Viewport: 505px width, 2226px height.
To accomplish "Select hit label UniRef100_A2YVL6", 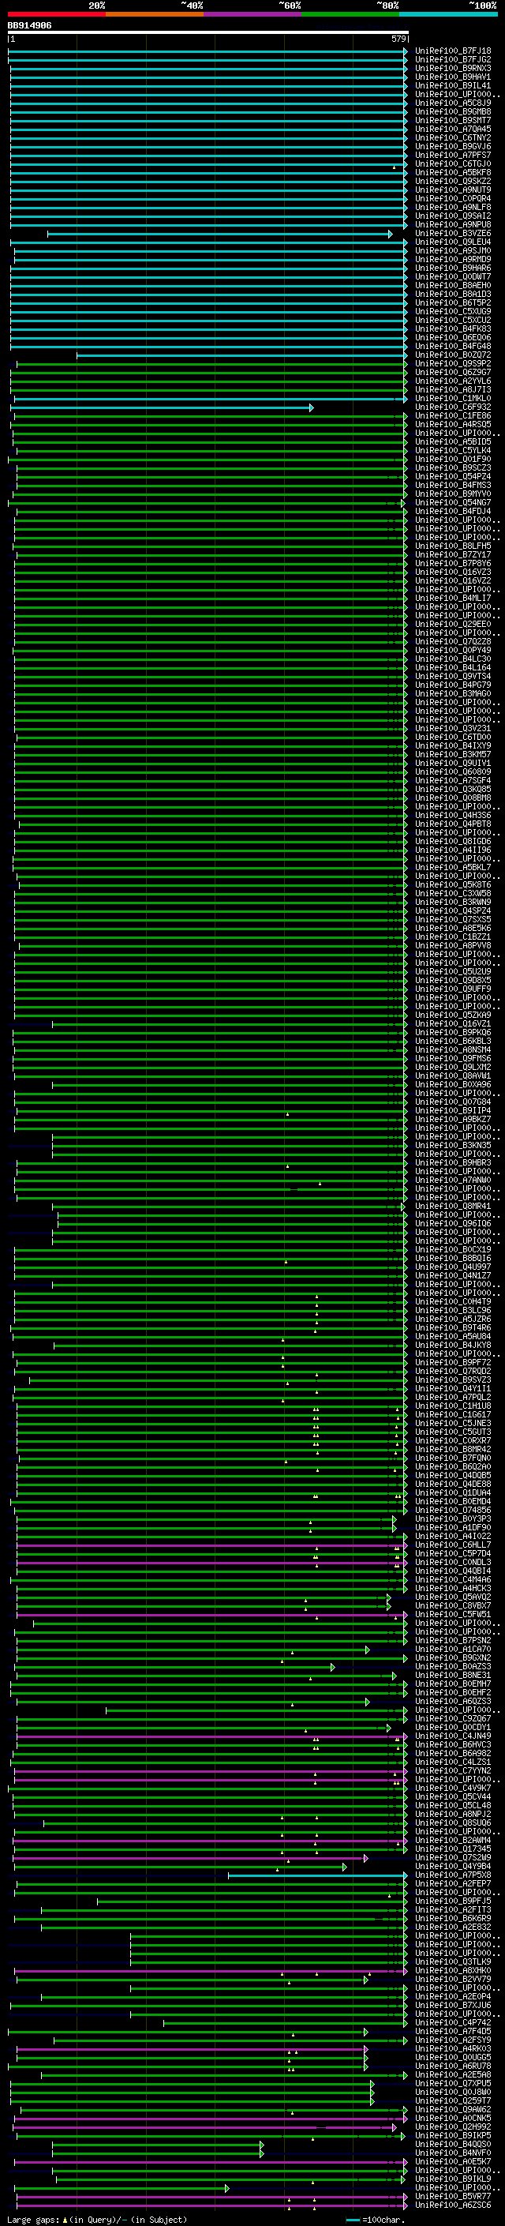I will tap(452, 381).
